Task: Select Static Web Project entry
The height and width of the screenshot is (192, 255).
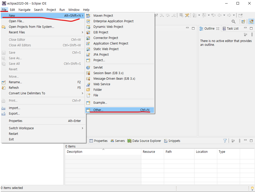Action: click(x=120, y=49)
